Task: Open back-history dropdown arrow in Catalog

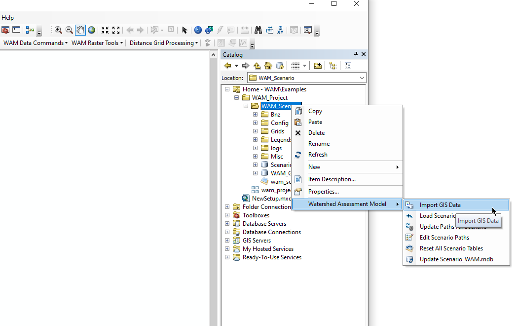Action: pos(236,66)
